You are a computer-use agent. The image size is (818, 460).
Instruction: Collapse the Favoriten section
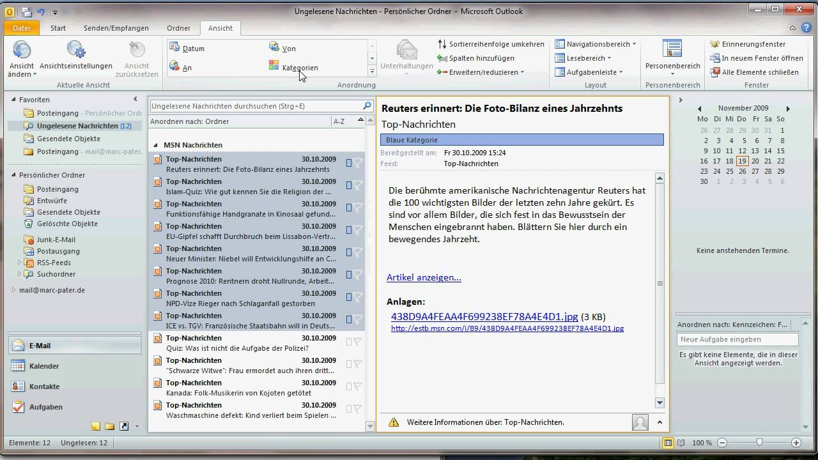point(14,100)
